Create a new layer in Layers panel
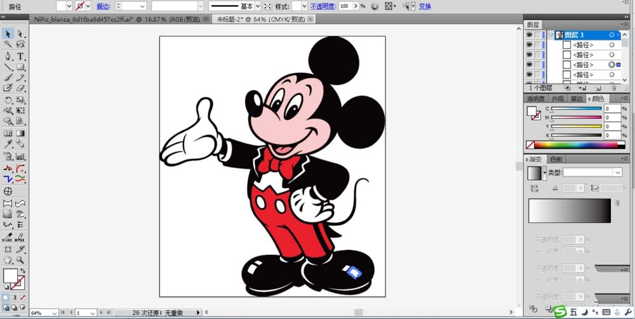The width and height of the screenshot is (635, 319). 598,88
